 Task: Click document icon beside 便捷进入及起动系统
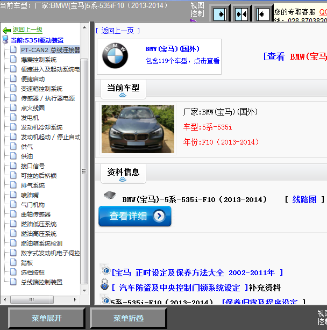click(13, 69)
